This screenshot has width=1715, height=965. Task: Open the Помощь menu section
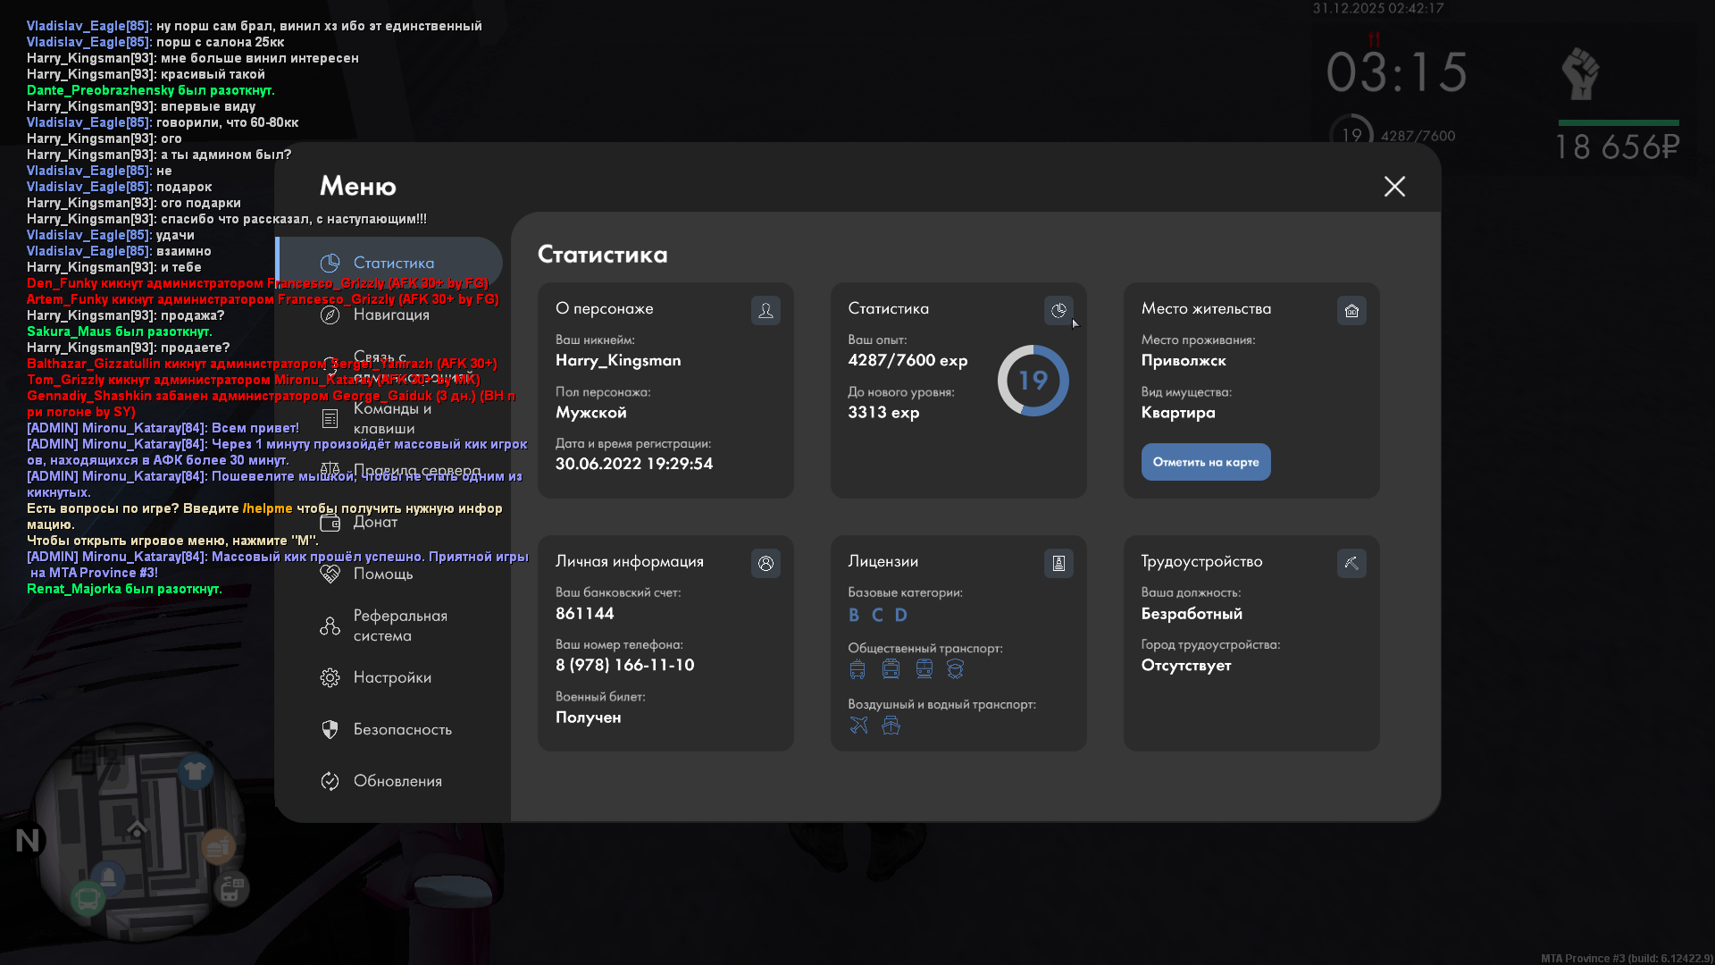coord(382,574)
